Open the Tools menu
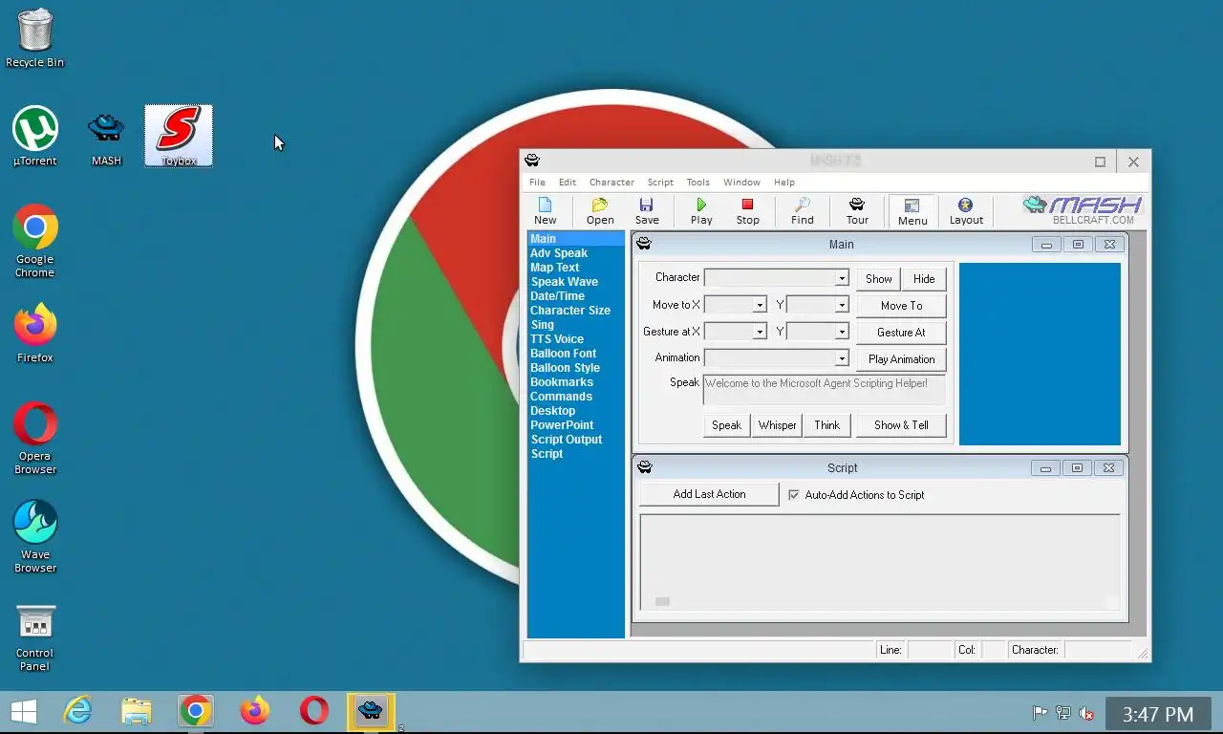This screenshot has height=734, width=1223. 697,182
